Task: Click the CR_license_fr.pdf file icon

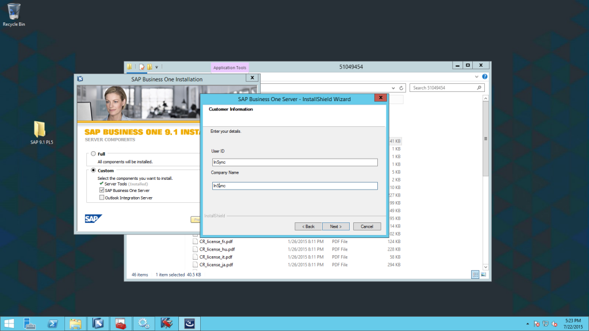Action: coord(195,241)
